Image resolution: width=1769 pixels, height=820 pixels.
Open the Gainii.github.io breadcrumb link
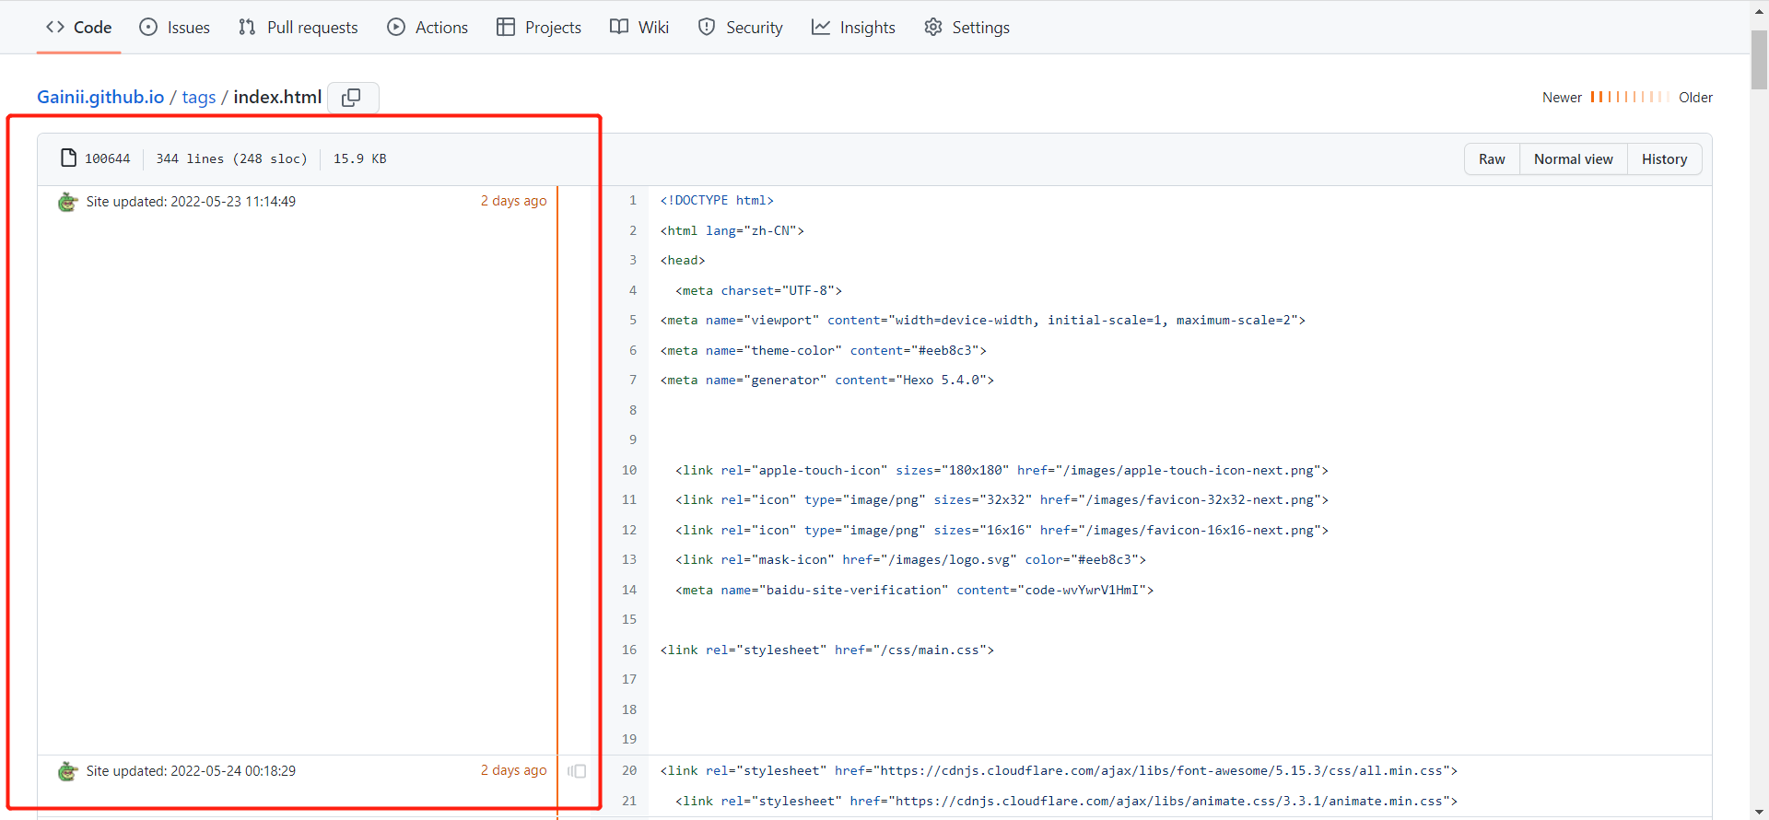tap(100, 97)
